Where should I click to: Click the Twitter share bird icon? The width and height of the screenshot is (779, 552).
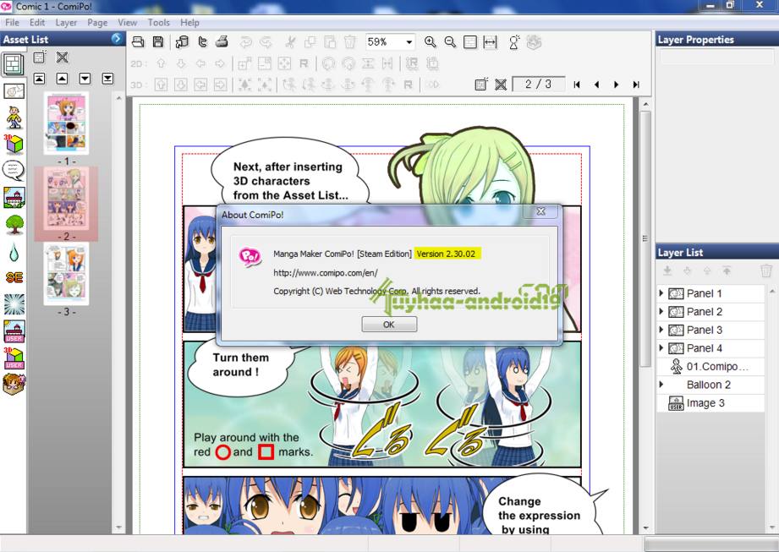pos(202,42)
